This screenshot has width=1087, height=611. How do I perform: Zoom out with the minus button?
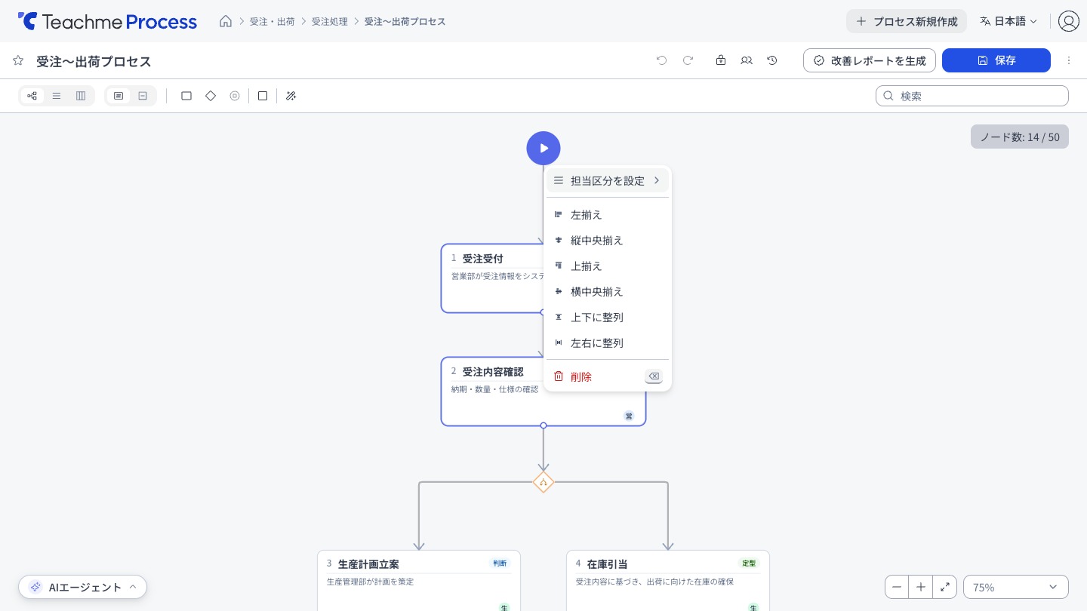(x=897, y=587)
